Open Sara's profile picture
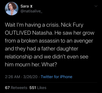This screenshot has width=102, height=93. [x=12, y=9]
